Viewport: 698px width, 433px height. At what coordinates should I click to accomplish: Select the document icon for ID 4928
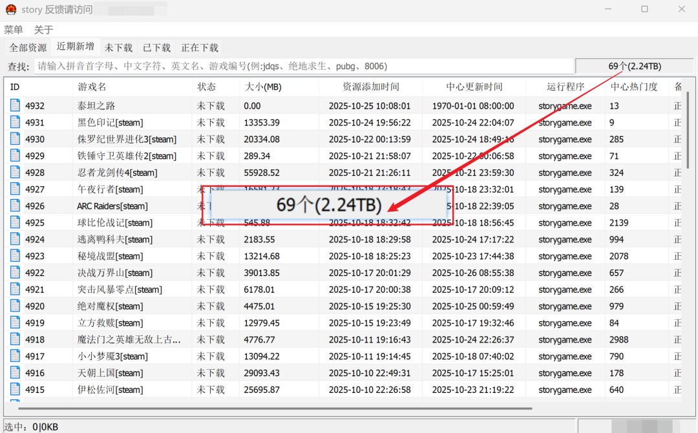tap(16, 173)
